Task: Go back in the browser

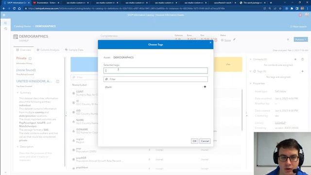Action: pyautogui.click(x=4, y=9)
